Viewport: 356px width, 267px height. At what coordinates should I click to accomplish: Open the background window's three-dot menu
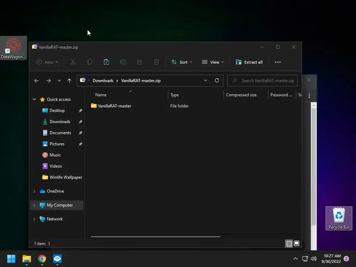coord(309,96)
